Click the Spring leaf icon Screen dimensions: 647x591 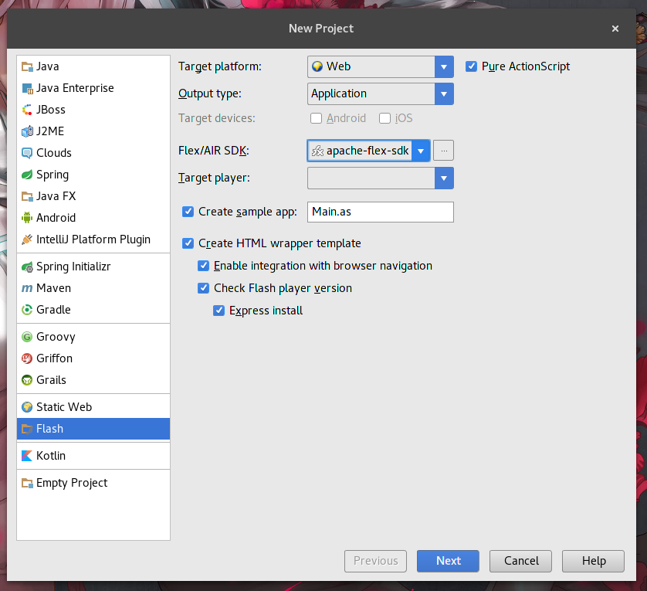[27, 175]
